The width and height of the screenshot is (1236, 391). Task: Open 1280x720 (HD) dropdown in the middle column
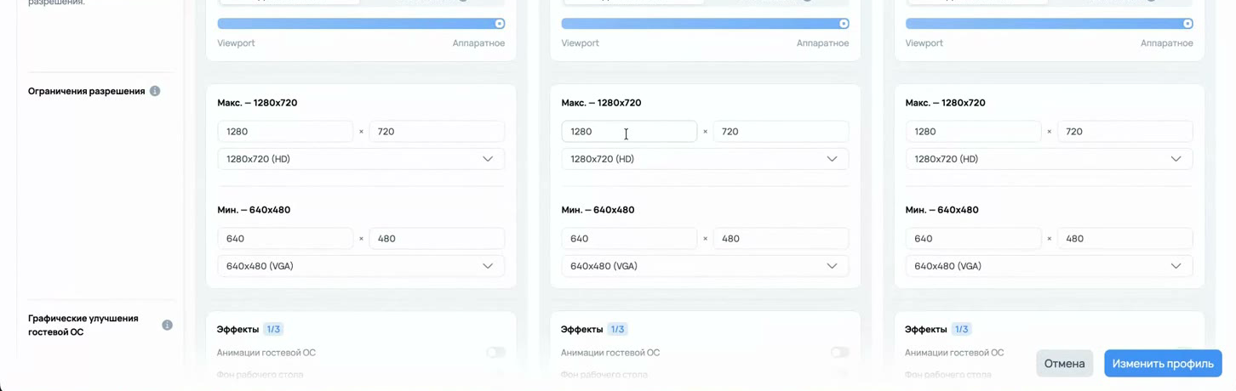point(705,159)
